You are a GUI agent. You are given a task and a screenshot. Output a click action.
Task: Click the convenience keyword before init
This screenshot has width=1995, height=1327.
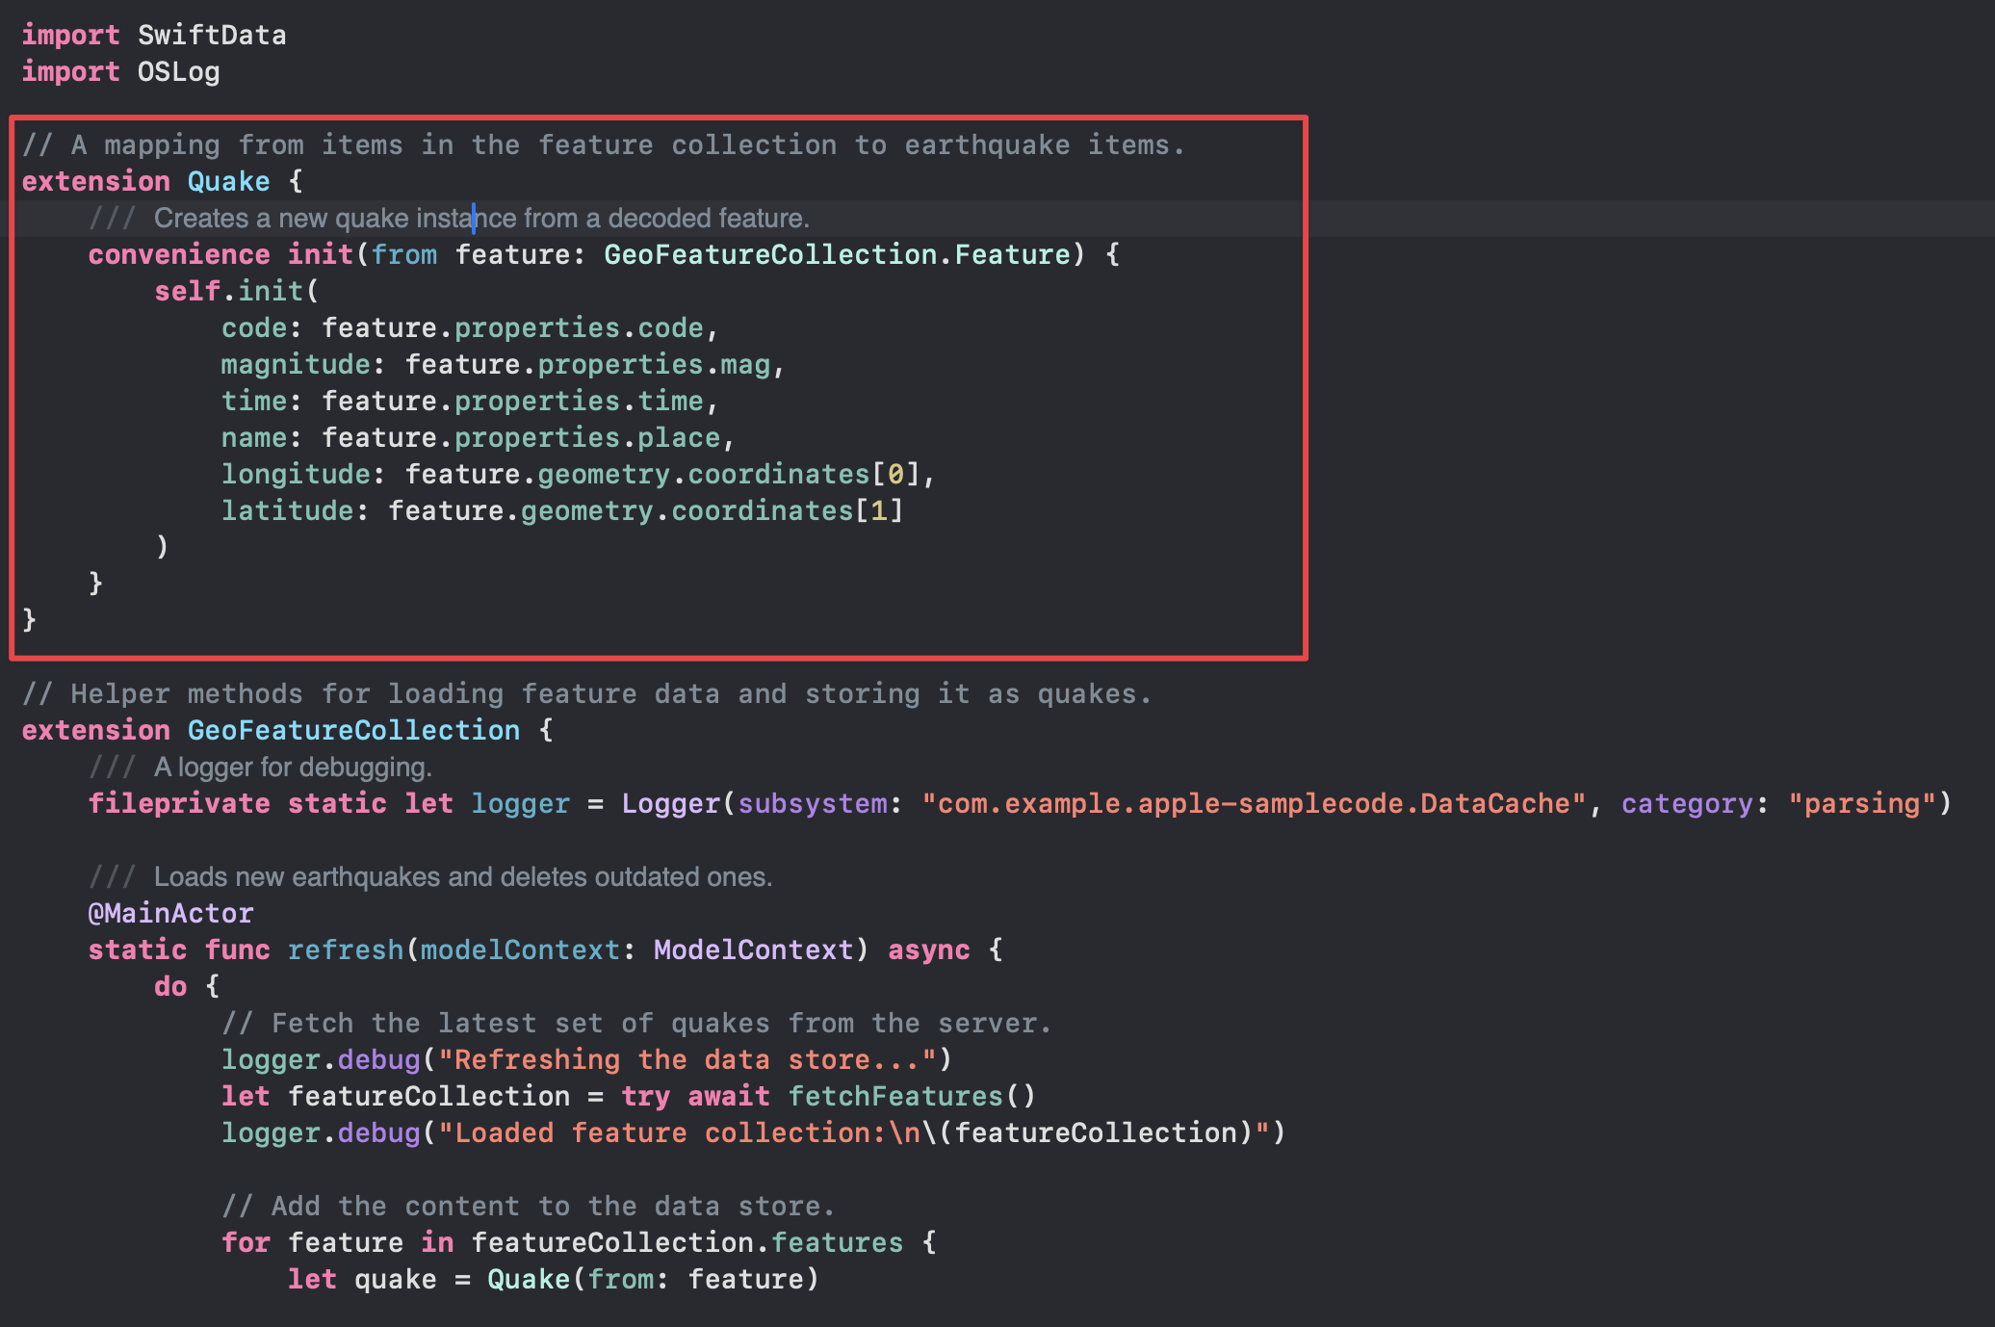(x=179, y=254)
